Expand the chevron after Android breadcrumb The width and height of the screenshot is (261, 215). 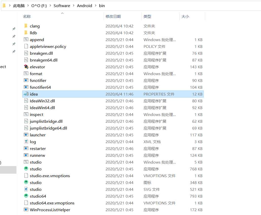(x=95, y=6)
